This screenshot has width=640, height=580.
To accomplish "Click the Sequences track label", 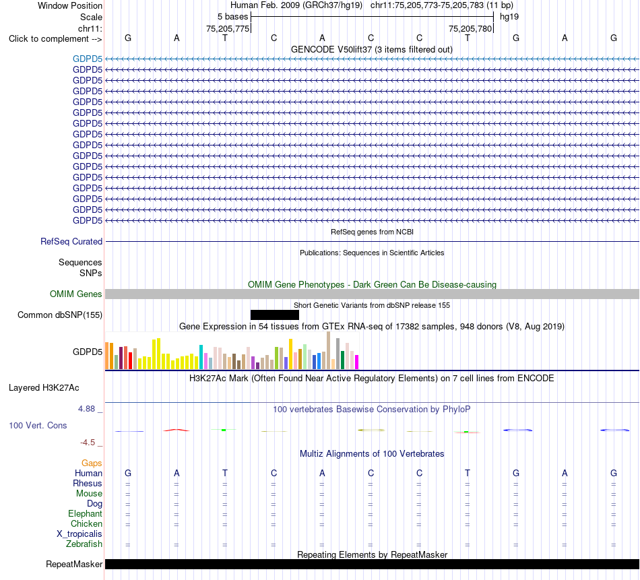I will [80, 263].
